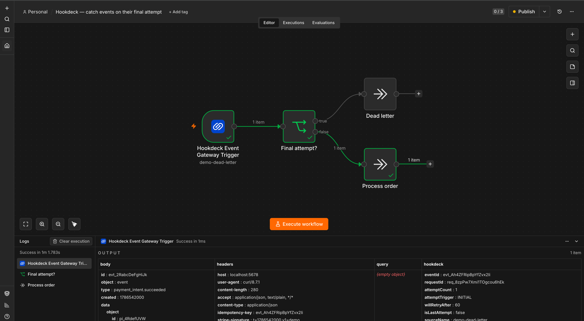
Task: Add node after Dead letter output
Action: pyautogui.click(x=419, y=94)
